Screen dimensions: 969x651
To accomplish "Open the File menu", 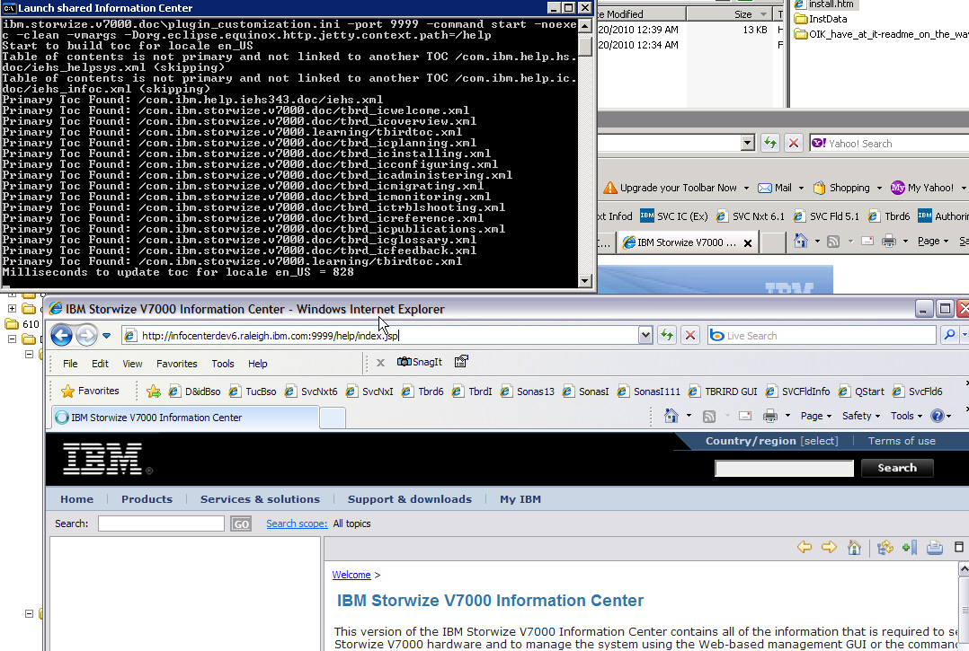I will click(x=70, y=364).
